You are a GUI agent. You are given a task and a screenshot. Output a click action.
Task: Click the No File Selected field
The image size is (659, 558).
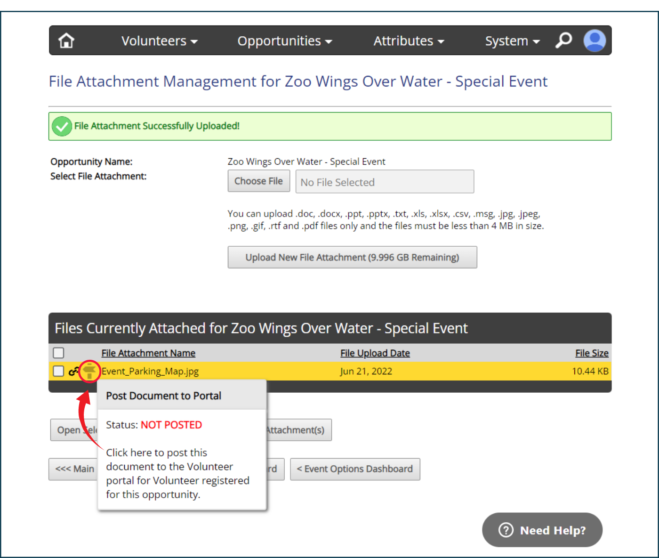(385, 182)
